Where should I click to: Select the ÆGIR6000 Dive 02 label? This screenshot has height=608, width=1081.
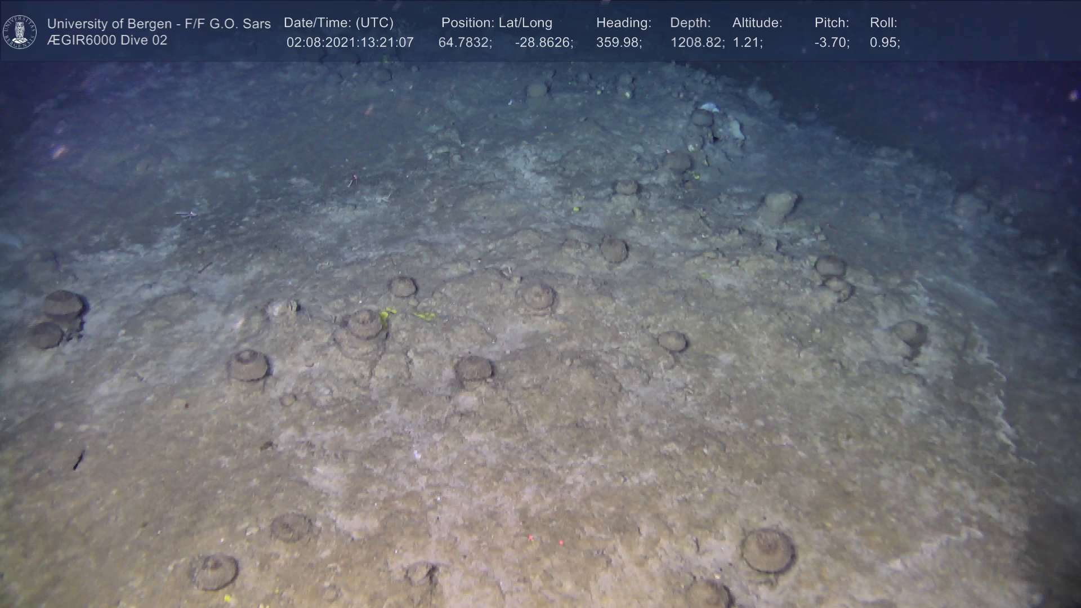(107, 41)
